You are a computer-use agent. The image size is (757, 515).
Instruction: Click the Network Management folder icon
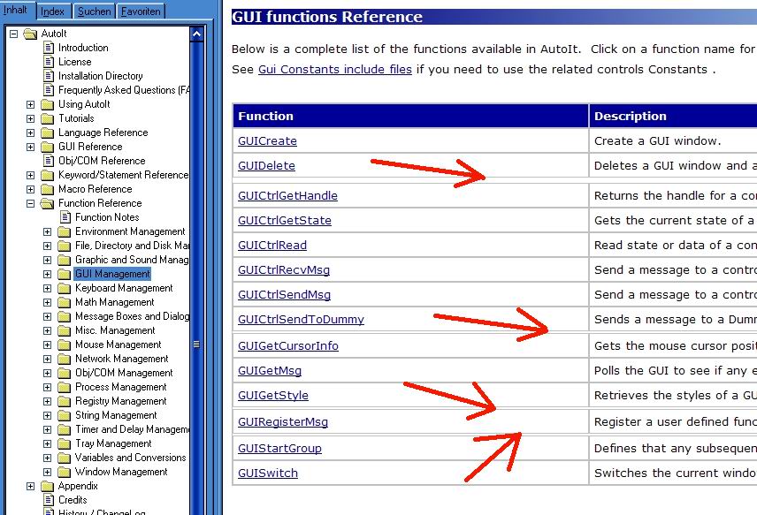(65, 359)
